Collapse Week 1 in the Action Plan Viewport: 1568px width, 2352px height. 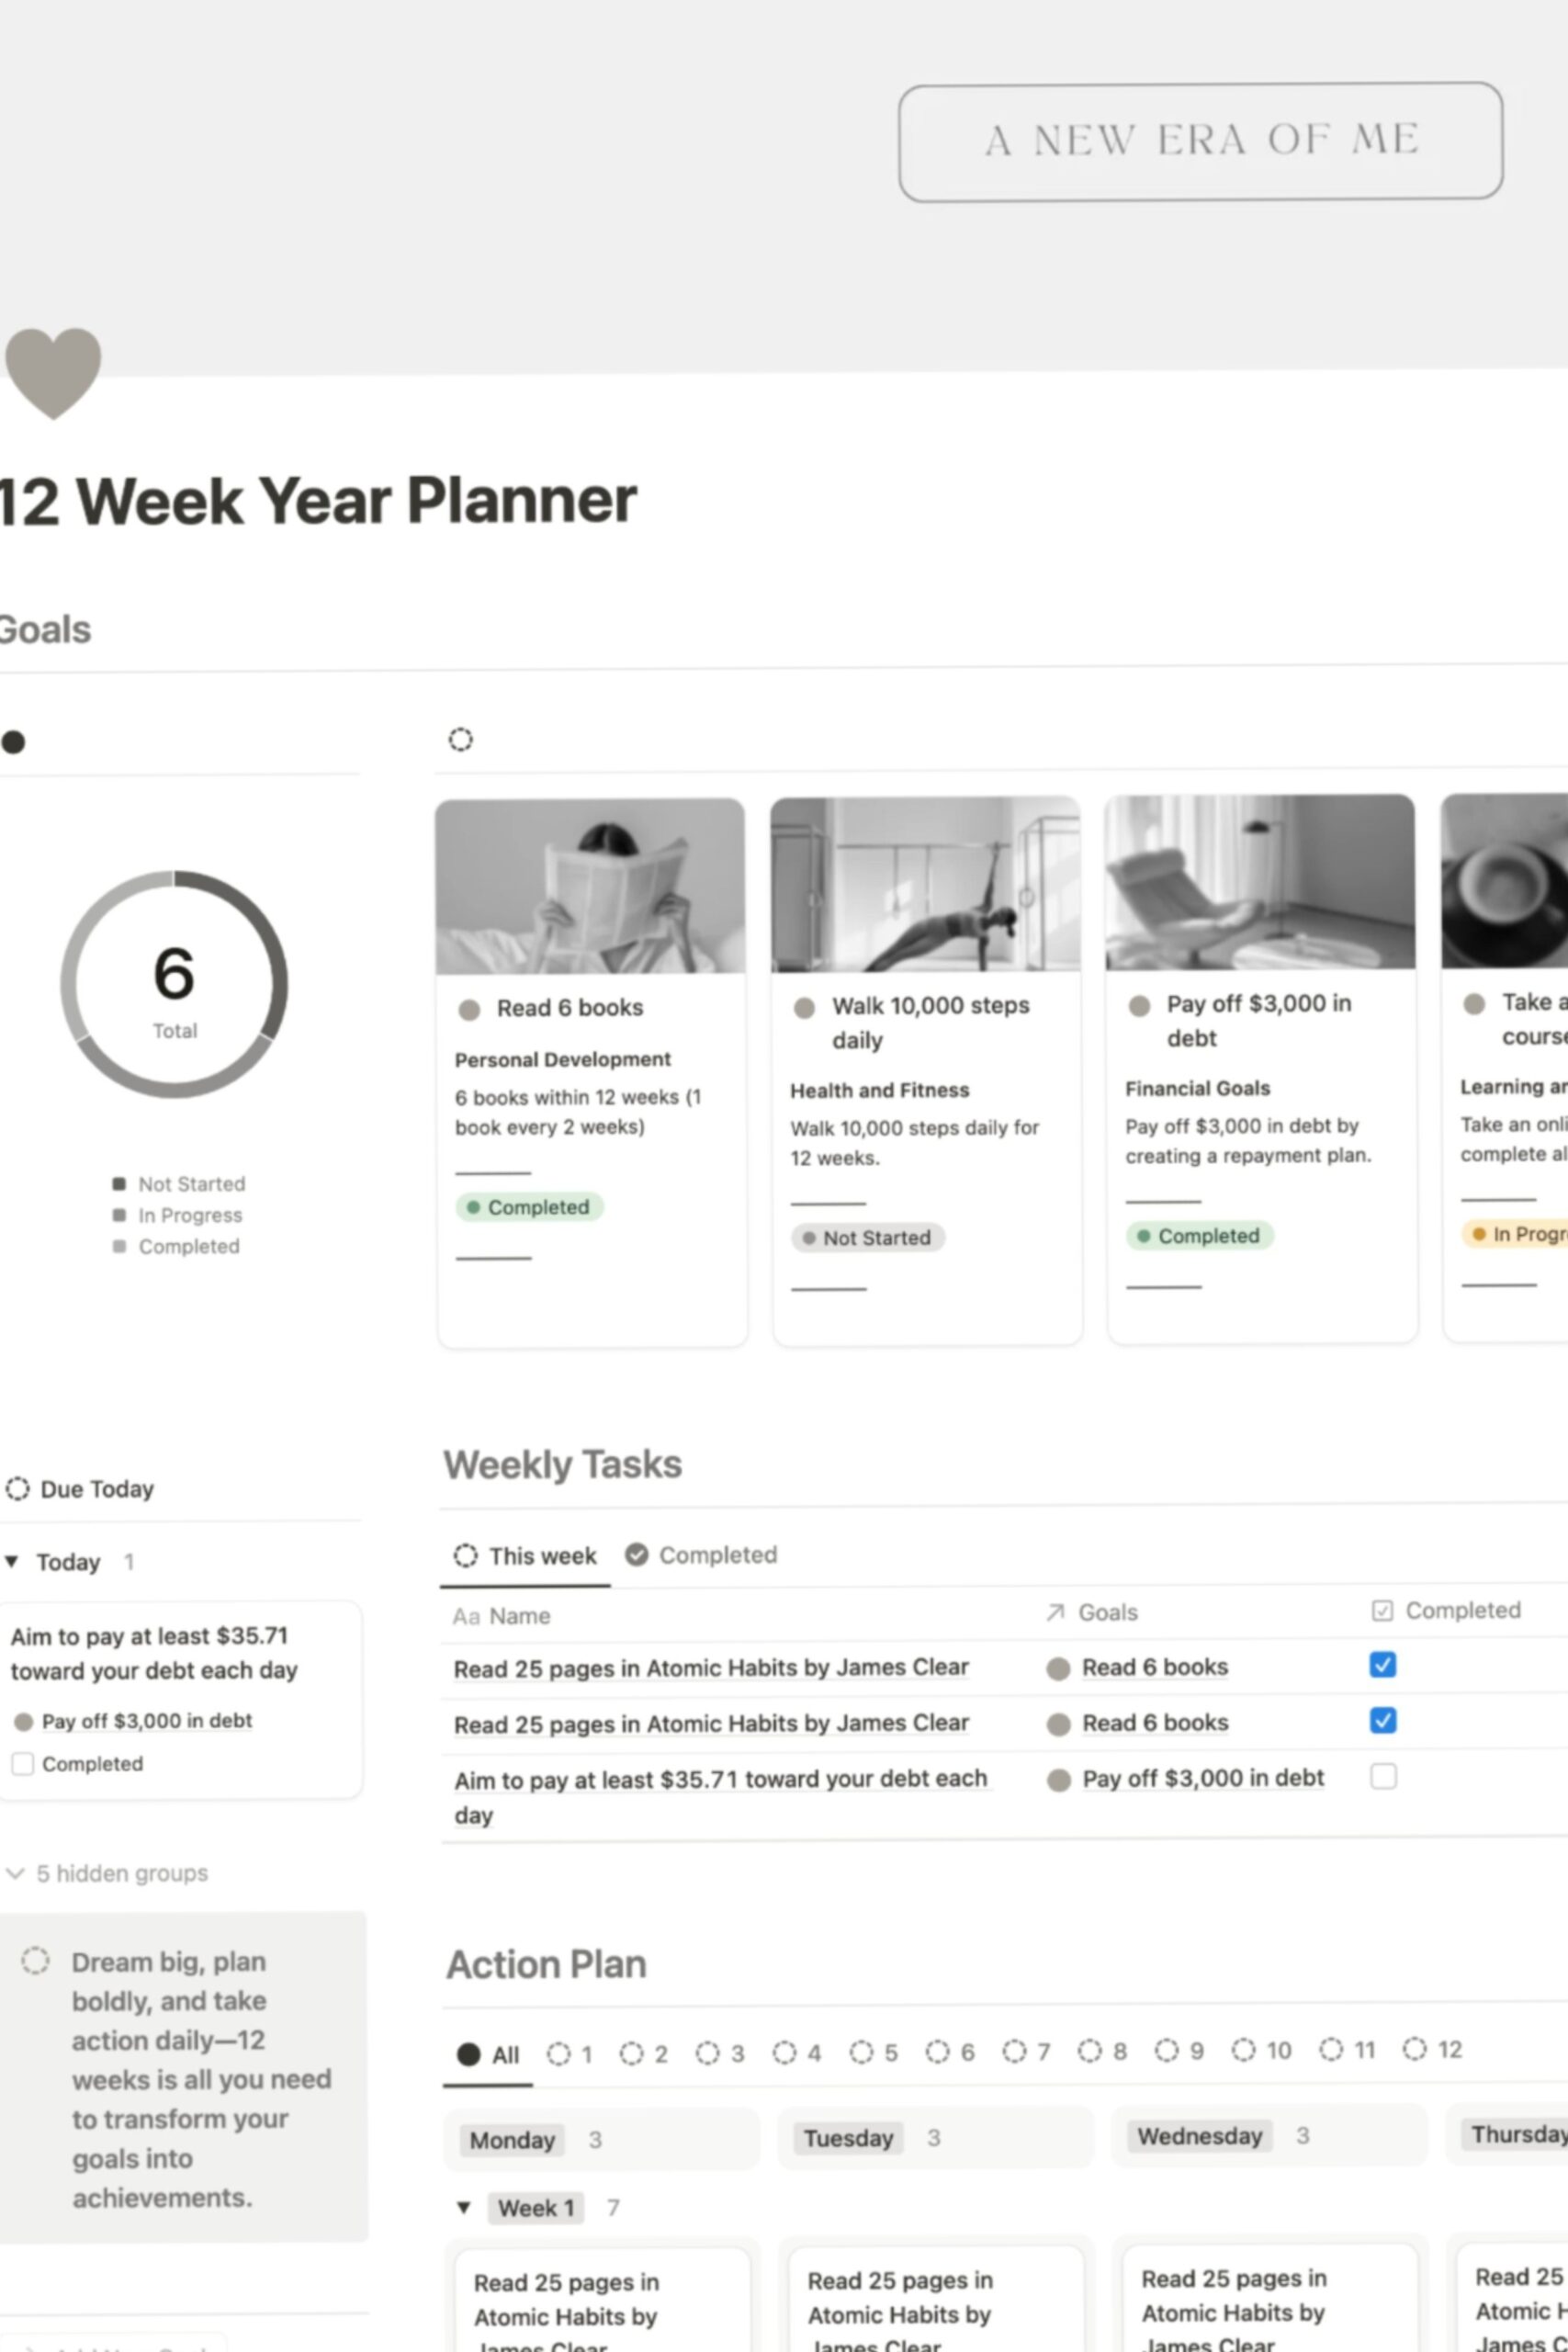[x=464, y=2208]
